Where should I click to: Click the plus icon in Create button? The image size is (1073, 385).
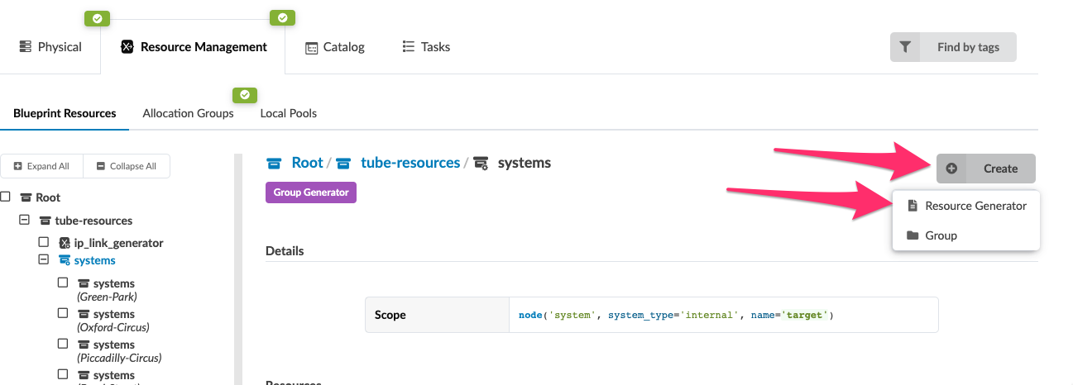pos(951,169)
